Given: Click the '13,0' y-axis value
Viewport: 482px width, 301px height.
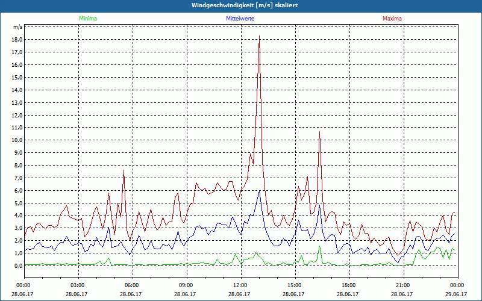Looking at the screenshot, I should (17, 102).
